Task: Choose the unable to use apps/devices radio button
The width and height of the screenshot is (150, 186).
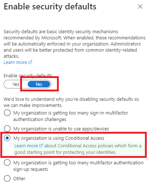Action: click(7, 129)
